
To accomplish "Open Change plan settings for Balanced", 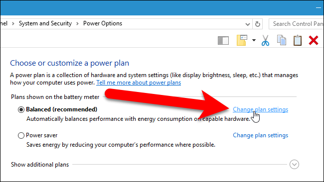I will [260, 109].
